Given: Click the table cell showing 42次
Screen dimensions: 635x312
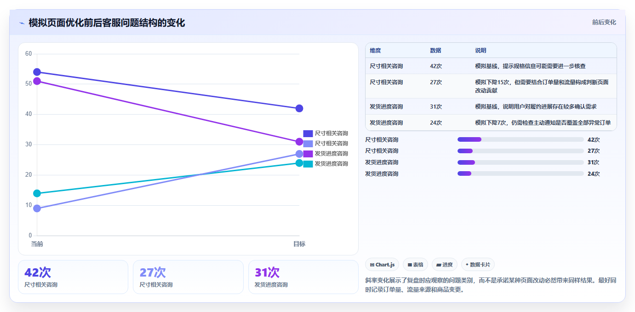Looking at the screenshot, I should tap(436, 66).
